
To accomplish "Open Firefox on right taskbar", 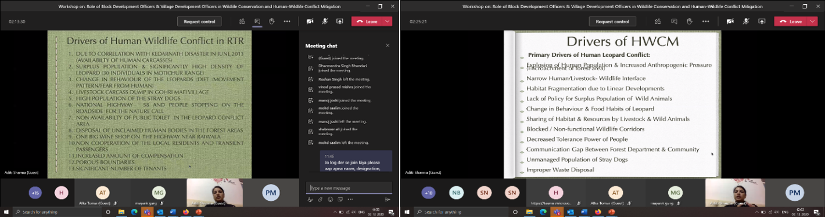I will point(597,212).
